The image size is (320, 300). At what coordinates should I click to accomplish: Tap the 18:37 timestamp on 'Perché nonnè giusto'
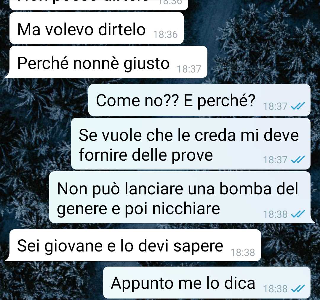(189, 69)
